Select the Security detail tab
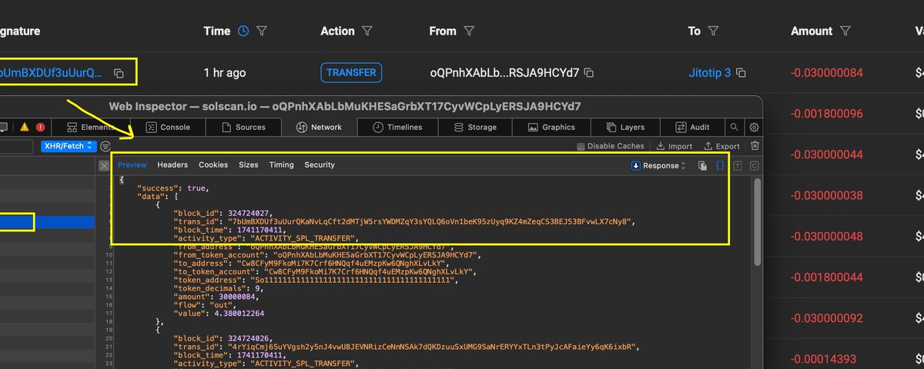 tap(320, 165)
